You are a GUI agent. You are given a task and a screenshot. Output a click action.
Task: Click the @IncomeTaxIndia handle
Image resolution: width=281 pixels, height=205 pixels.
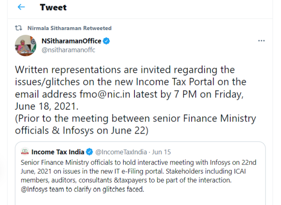pyautogui.click(x=121, y=152)
